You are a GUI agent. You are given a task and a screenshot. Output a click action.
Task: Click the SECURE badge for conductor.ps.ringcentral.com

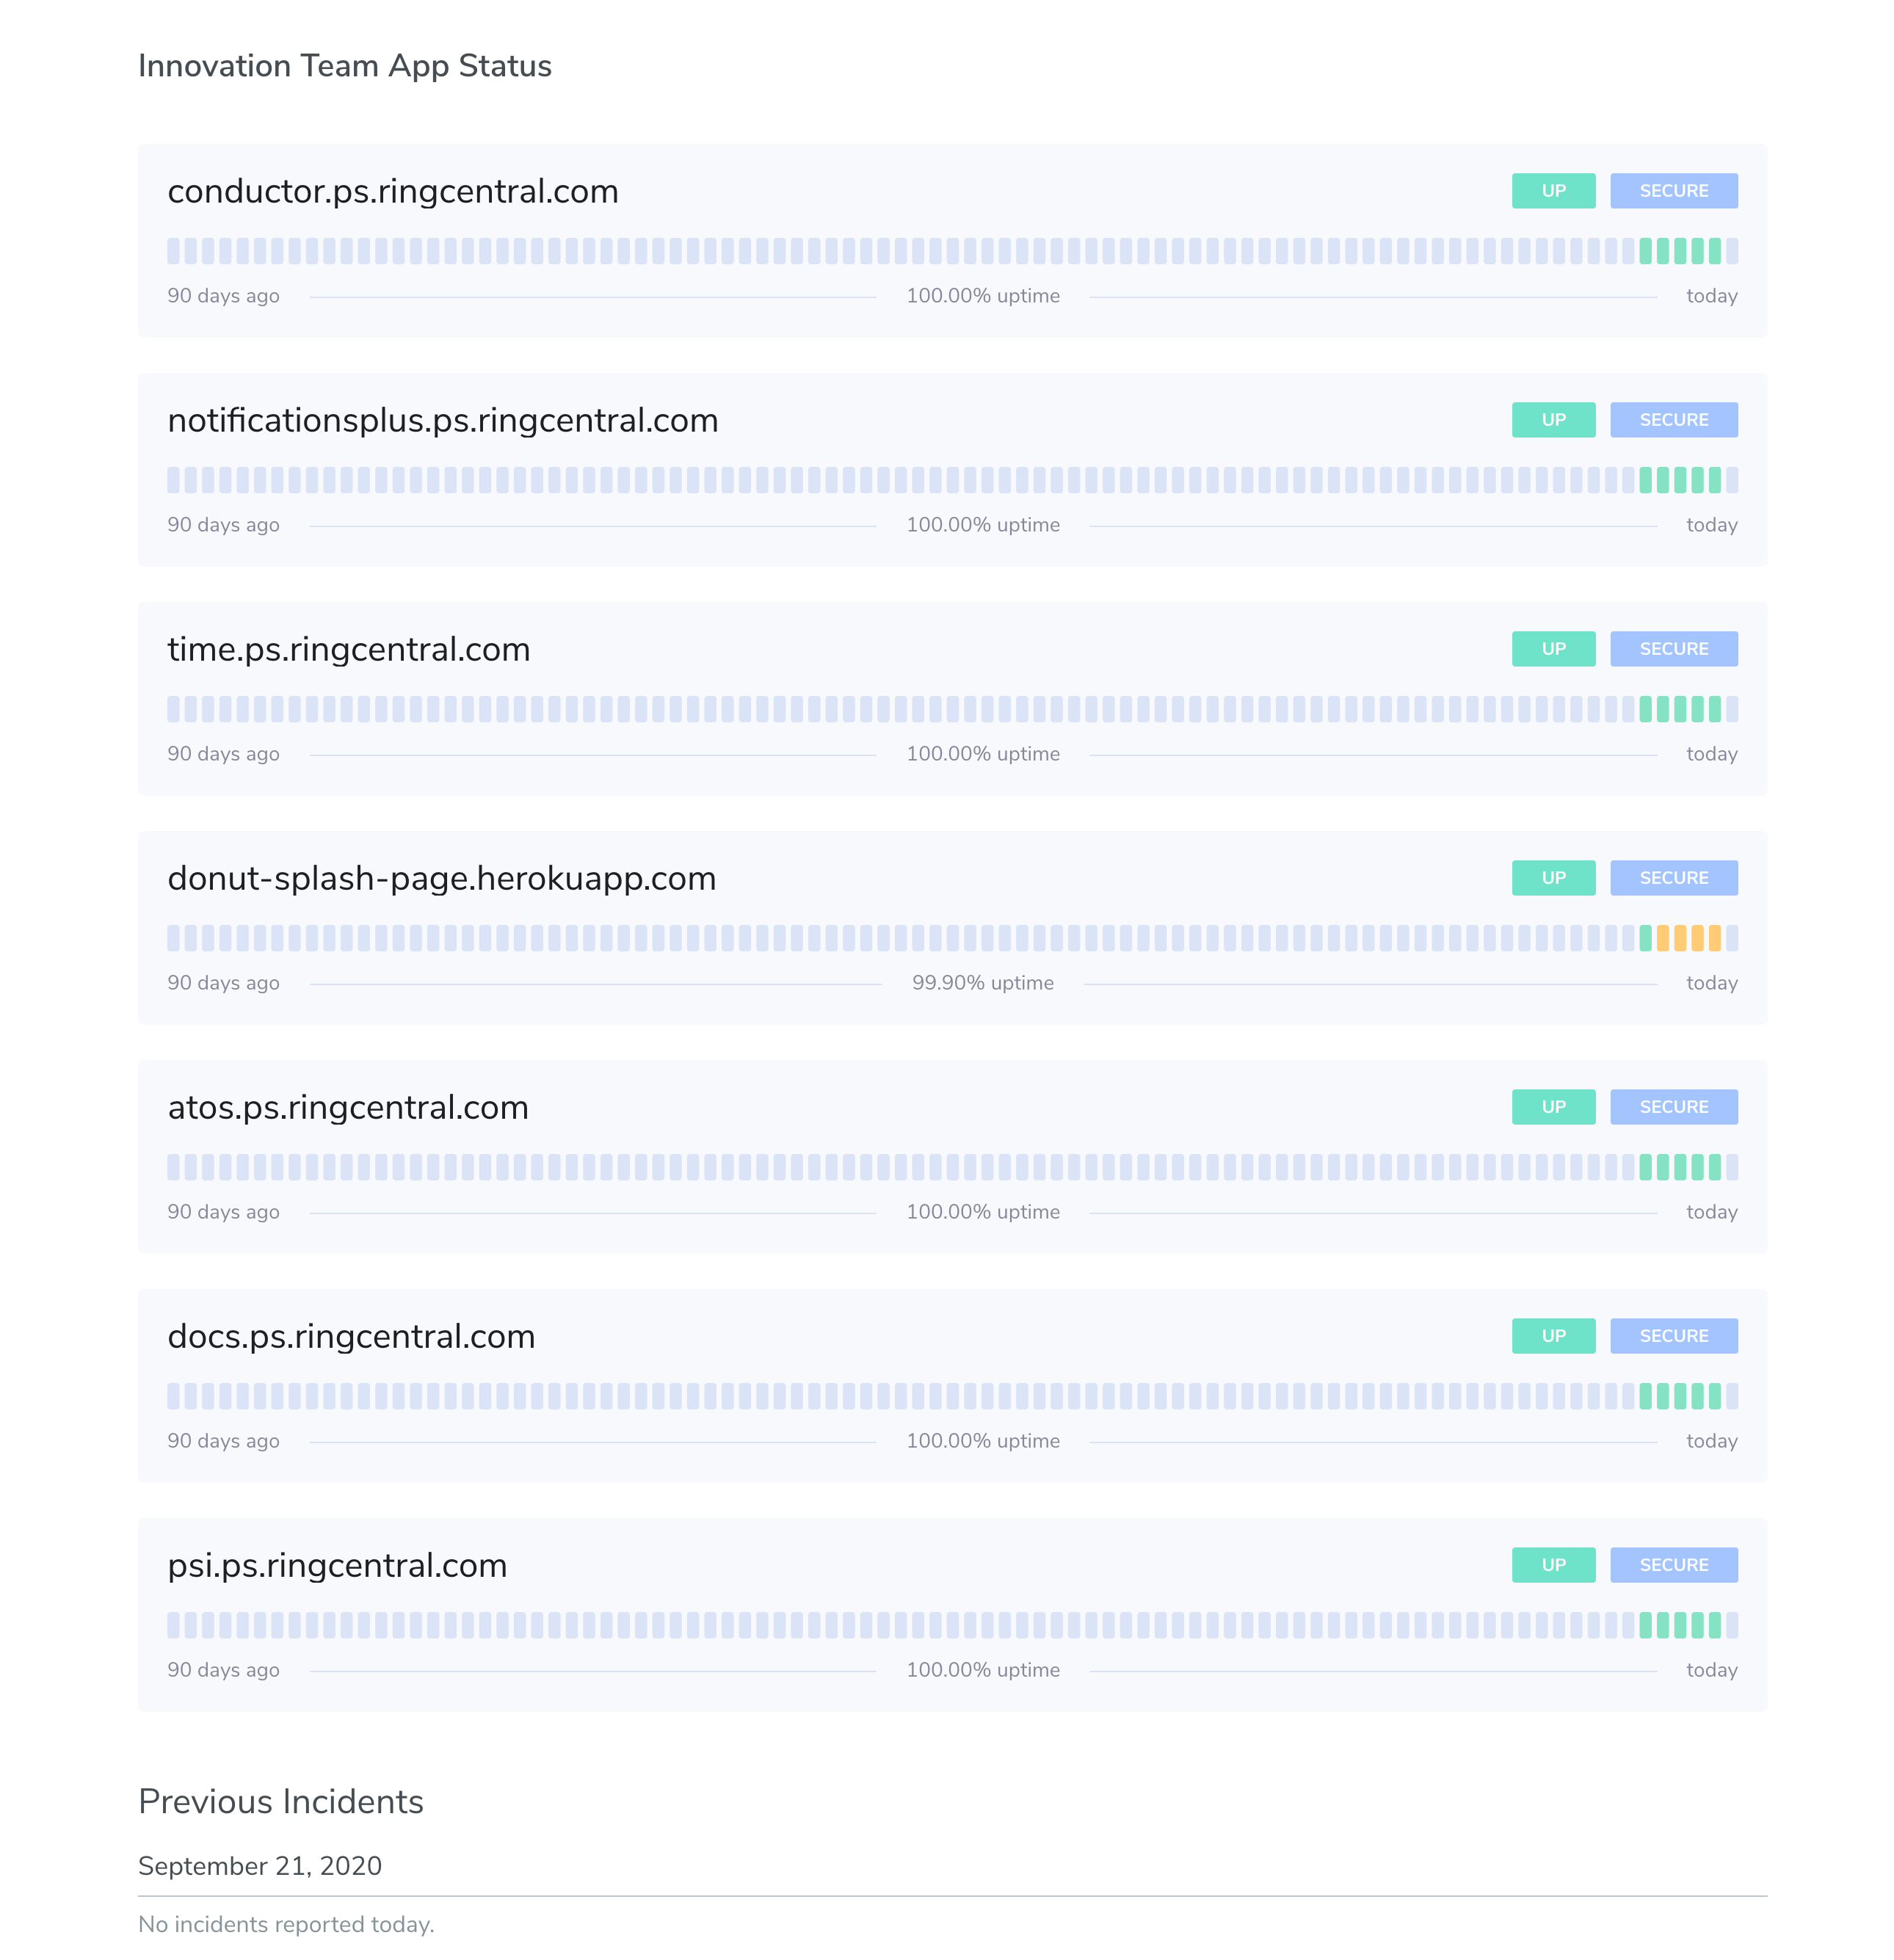pyautogui.click(x=1674, y=190)
